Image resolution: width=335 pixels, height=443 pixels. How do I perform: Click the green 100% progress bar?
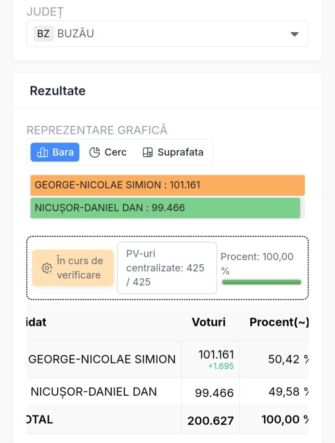tap(261, 282)
